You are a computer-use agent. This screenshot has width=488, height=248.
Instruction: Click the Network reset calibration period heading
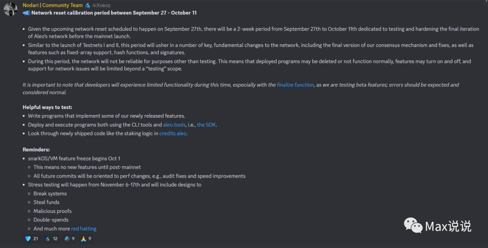click(x=114, y=13)
